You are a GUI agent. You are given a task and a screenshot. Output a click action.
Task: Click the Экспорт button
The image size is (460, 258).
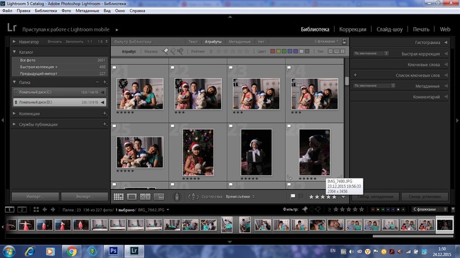coord(84,196)
